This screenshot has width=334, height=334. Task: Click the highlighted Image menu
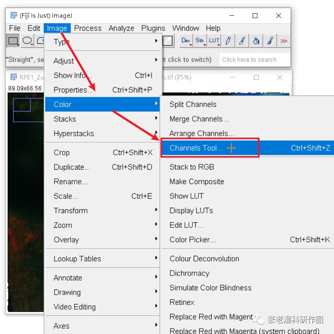[x=57, y=28]
